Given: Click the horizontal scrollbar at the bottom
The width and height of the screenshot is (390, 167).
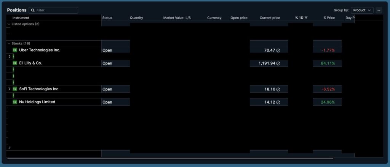Looking at the screenshot, I should [170, 158].
